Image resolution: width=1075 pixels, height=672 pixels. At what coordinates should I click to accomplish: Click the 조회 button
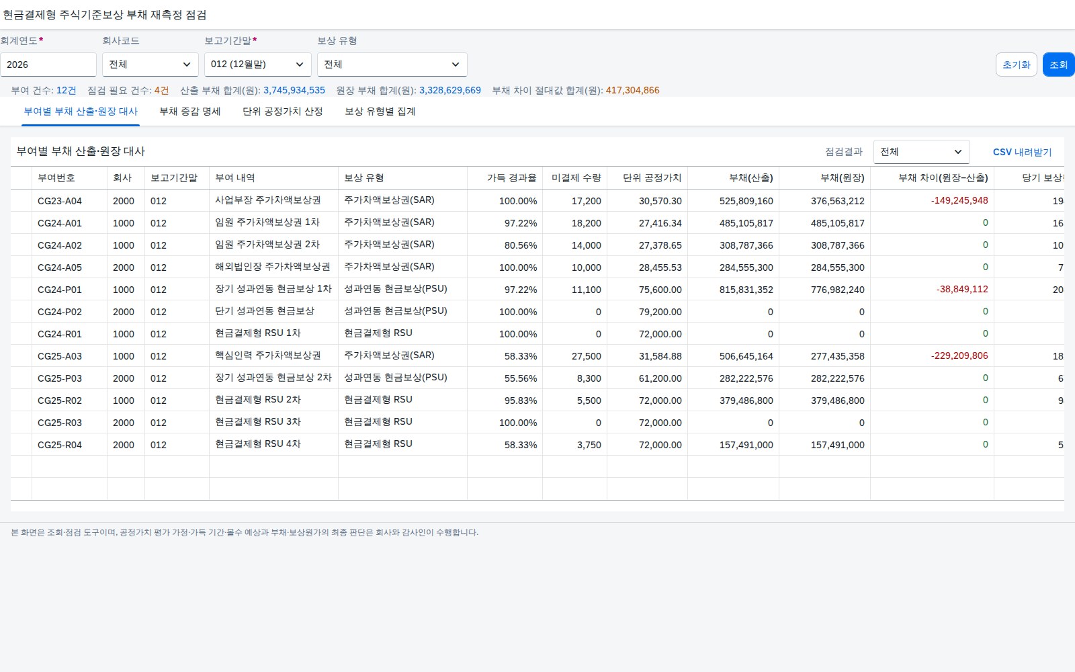pyautogui.click(x=1059, y=65)
